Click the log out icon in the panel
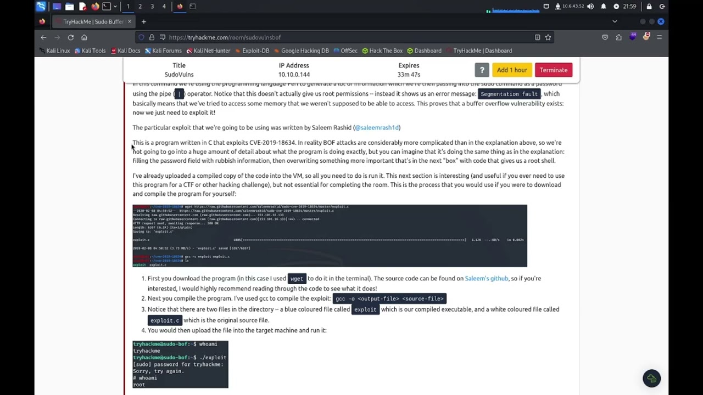 (662, 7)
